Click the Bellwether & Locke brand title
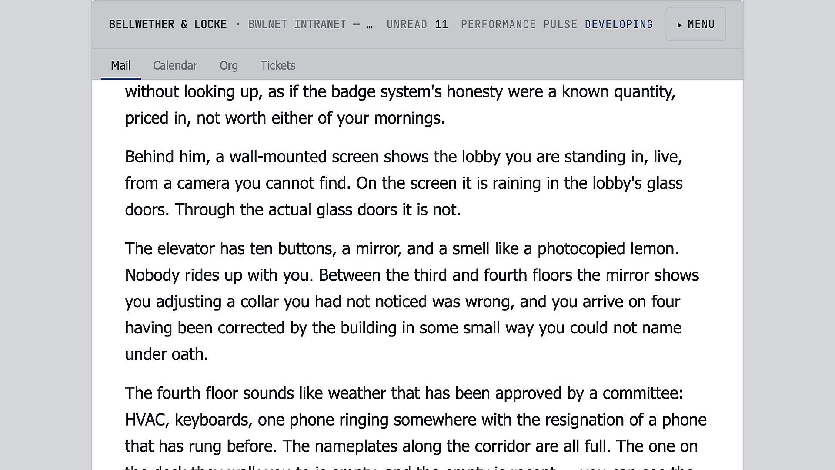Viewport: 835px width, 470px height. [x=168, y=24]
